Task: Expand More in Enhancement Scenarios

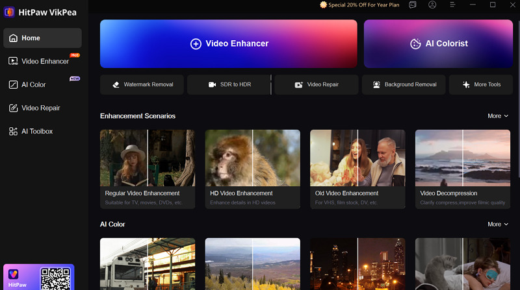Action: click(x=498, y=116)
